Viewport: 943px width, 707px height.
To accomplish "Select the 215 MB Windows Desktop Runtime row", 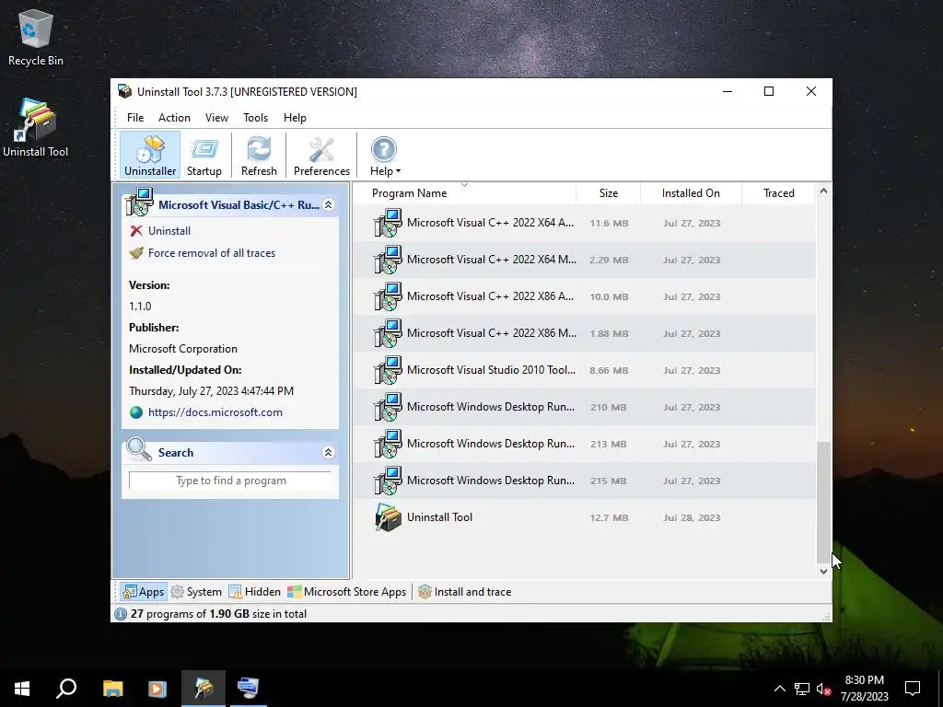I will tap(584, 481).
